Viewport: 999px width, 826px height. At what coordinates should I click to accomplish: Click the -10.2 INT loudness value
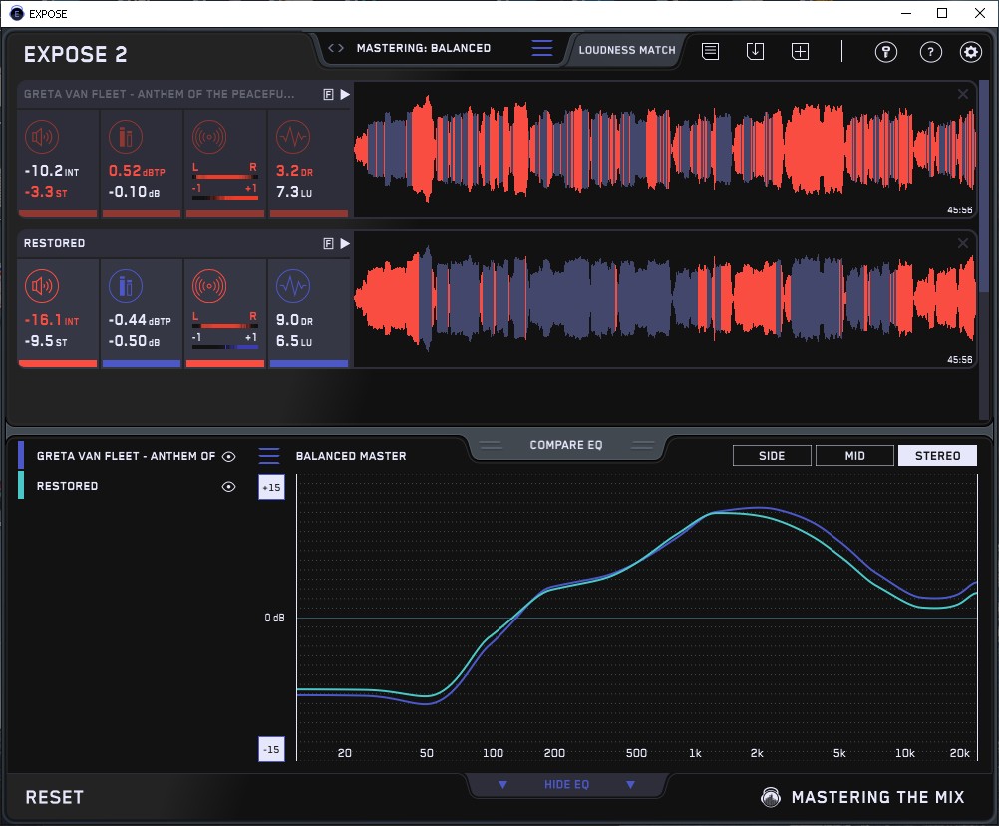tap(52, 171)
